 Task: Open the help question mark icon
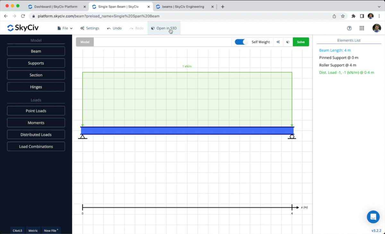(349, 28)
